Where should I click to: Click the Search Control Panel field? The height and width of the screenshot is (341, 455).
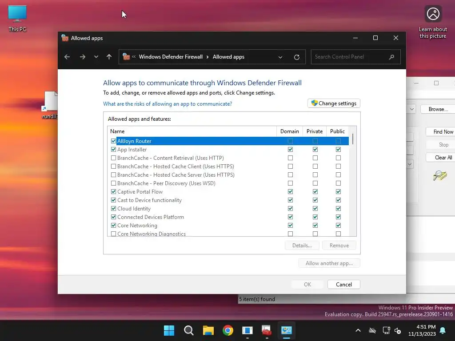[356, 57]
